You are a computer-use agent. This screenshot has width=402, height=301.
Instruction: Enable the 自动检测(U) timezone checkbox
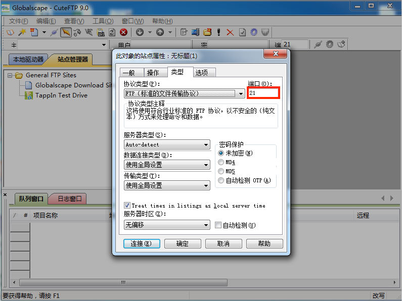tap(218, 225)
